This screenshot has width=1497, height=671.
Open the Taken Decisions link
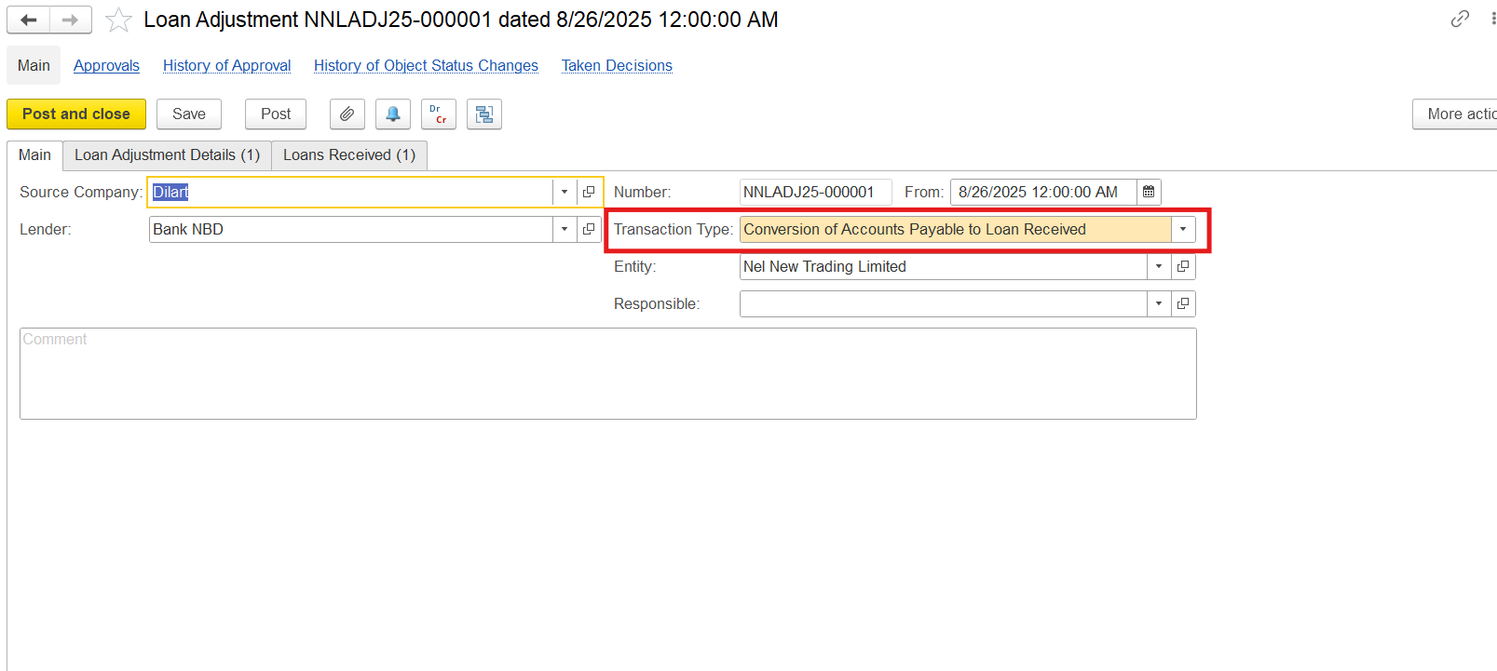click(x=617, y=65)
